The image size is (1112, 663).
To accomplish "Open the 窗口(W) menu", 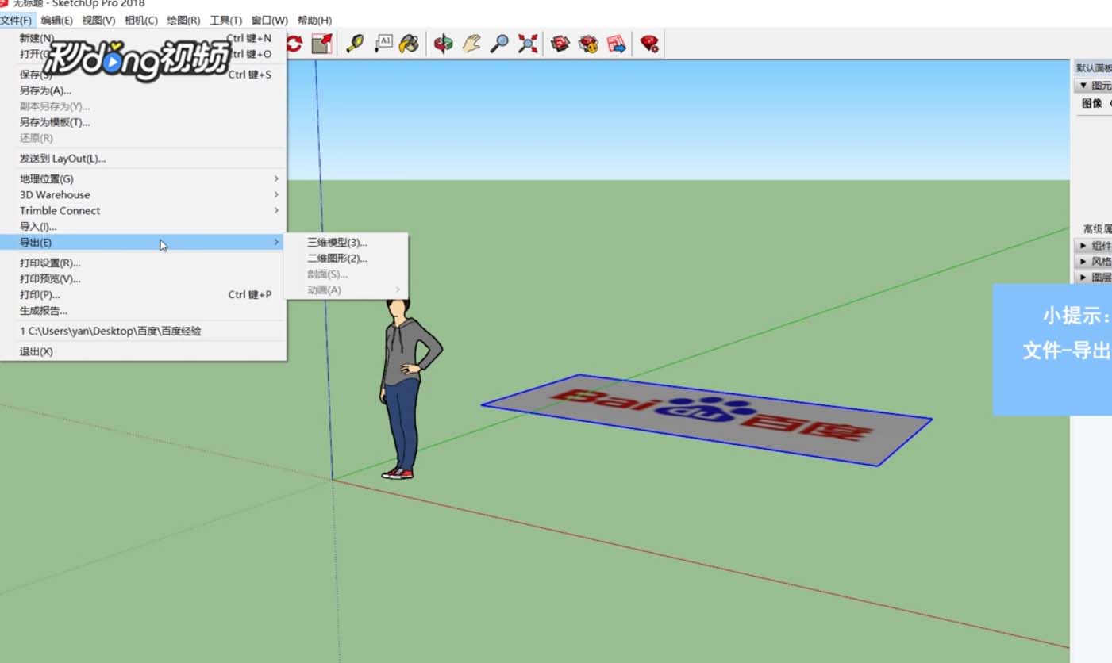I will [270, 20].
